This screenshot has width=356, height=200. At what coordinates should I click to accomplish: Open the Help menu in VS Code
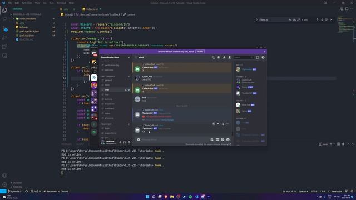coord(71,3)
